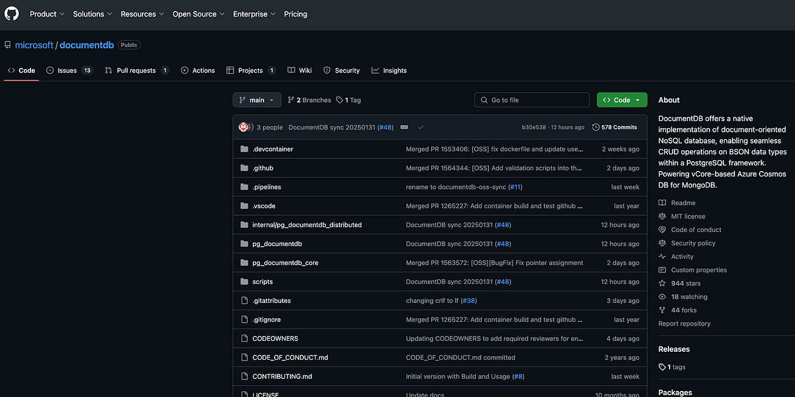Open pull request #48 in latest commit
The height and width of the screenshot is (397, 795).
coord(385,127)
